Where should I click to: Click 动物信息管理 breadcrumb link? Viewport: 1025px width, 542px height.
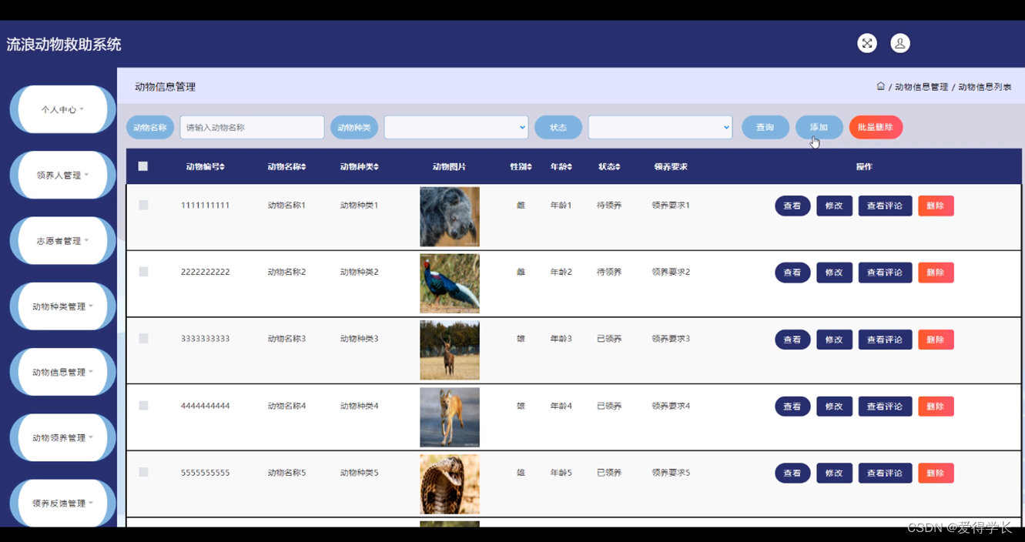point(921,87)
